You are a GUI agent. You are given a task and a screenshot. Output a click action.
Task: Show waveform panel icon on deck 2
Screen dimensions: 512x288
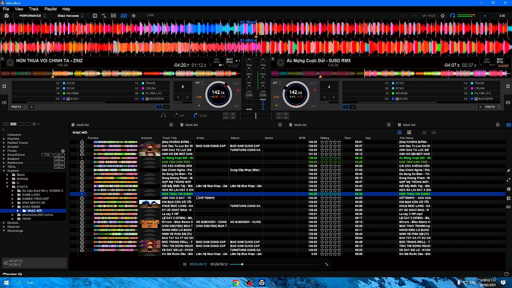coord(508,102)
